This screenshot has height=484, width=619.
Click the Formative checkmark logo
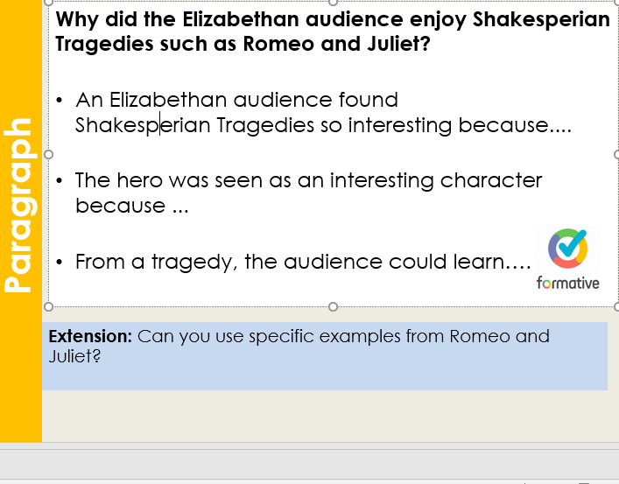point(567,249)
